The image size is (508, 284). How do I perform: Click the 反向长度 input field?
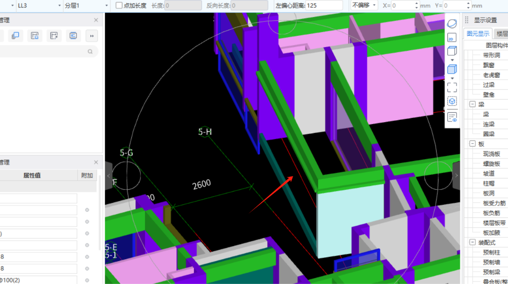coord(249,6)
